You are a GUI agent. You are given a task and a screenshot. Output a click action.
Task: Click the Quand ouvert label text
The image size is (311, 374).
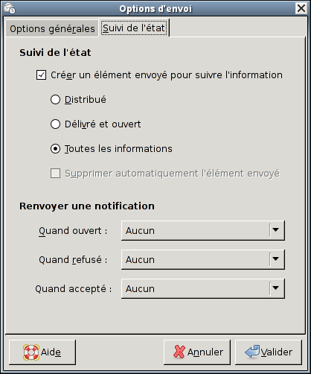(x=73, y=231)
